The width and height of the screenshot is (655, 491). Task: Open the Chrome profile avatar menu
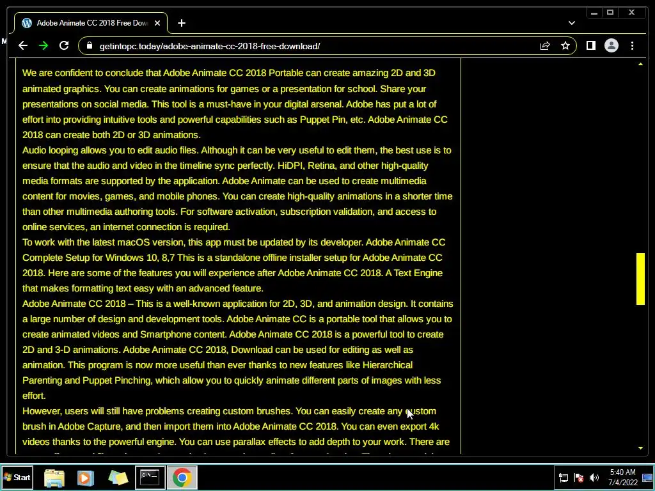(611, 46)
